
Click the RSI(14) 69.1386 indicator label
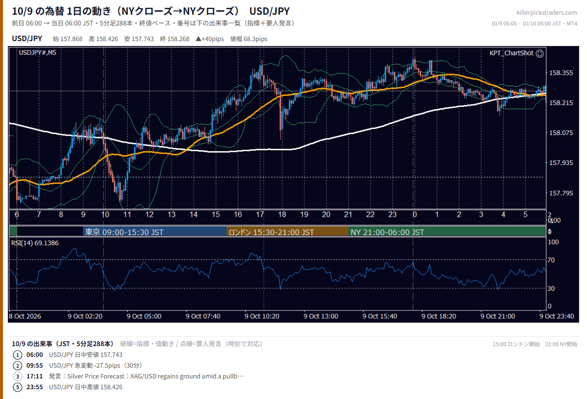point(35,243)
